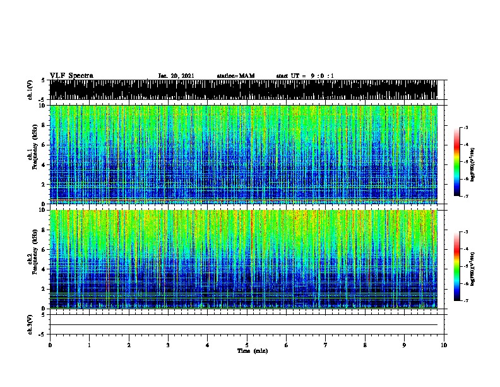This screenshot has height=387, width=500.
Task: Click the flat ch.3(V) trace line
Action: 244,325
